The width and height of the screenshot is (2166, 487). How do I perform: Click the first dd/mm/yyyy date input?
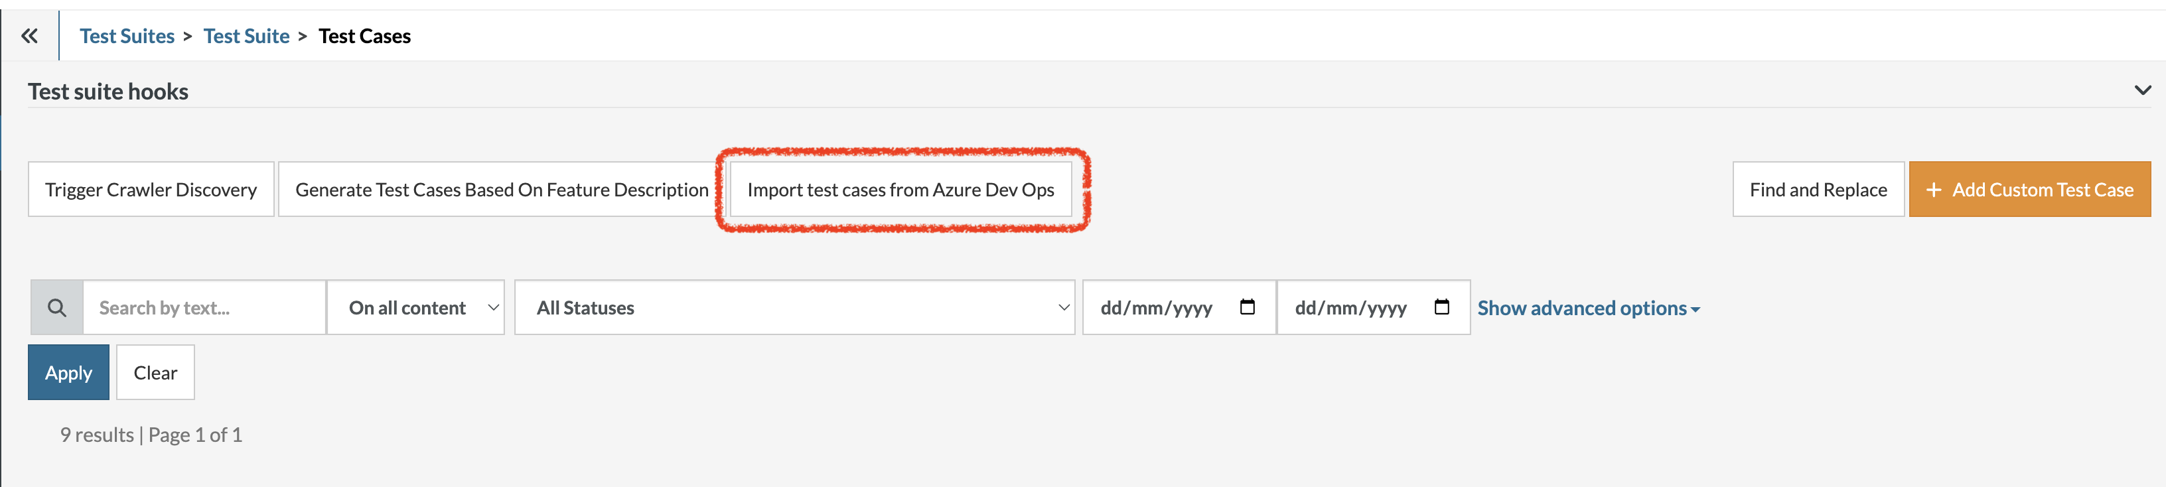1156,308
